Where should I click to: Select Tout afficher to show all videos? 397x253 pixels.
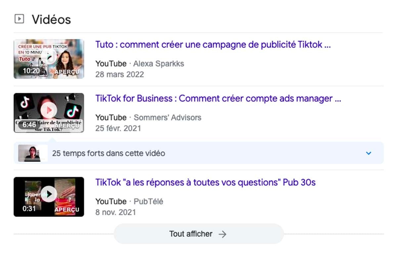pyautogui.click(x=191, y=234)
